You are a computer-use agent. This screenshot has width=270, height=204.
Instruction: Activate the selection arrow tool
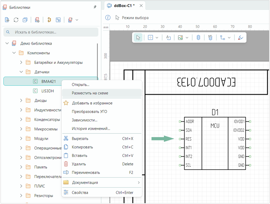point(138,38)
